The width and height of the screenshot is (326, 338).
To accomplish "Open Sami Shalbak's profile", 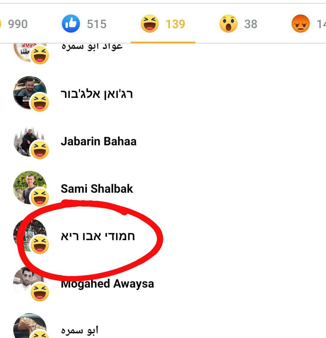I will pyautogui.click(x=97, y=188).
